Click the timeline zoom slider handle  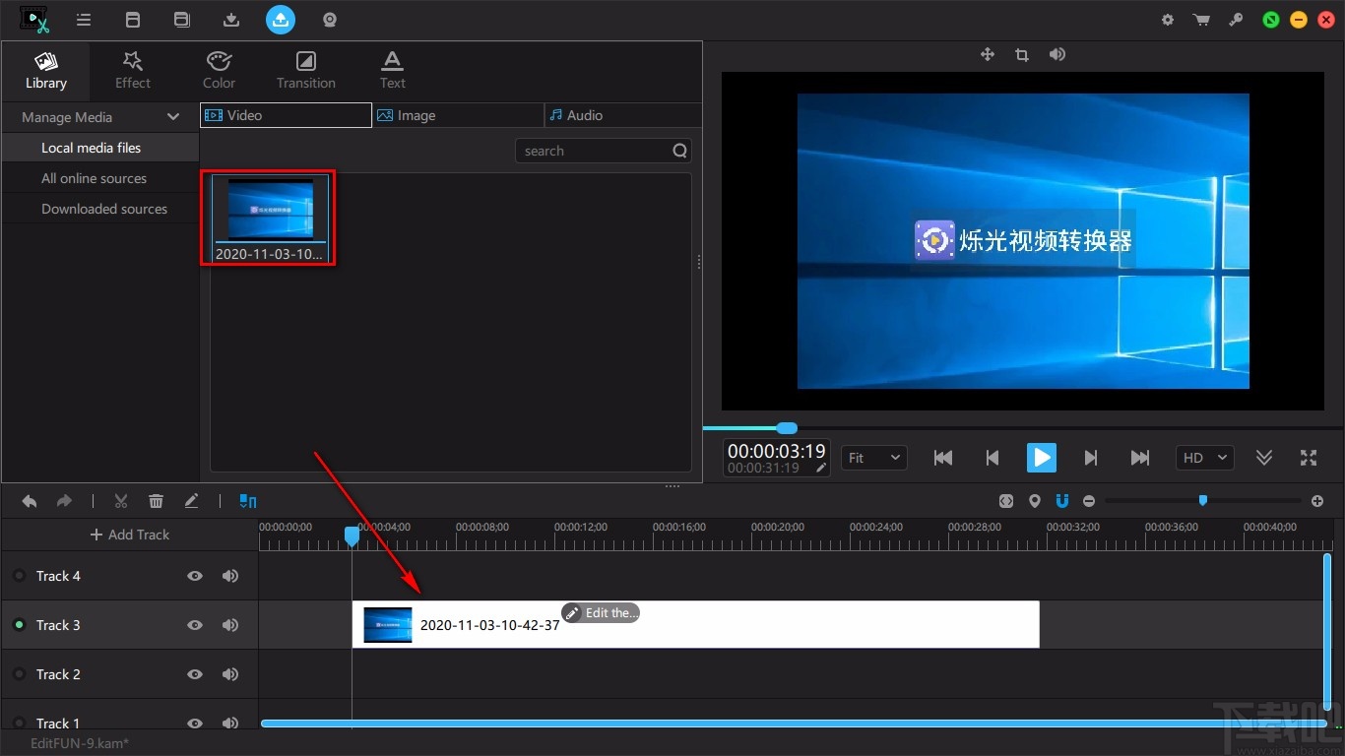coord(1202,501)
